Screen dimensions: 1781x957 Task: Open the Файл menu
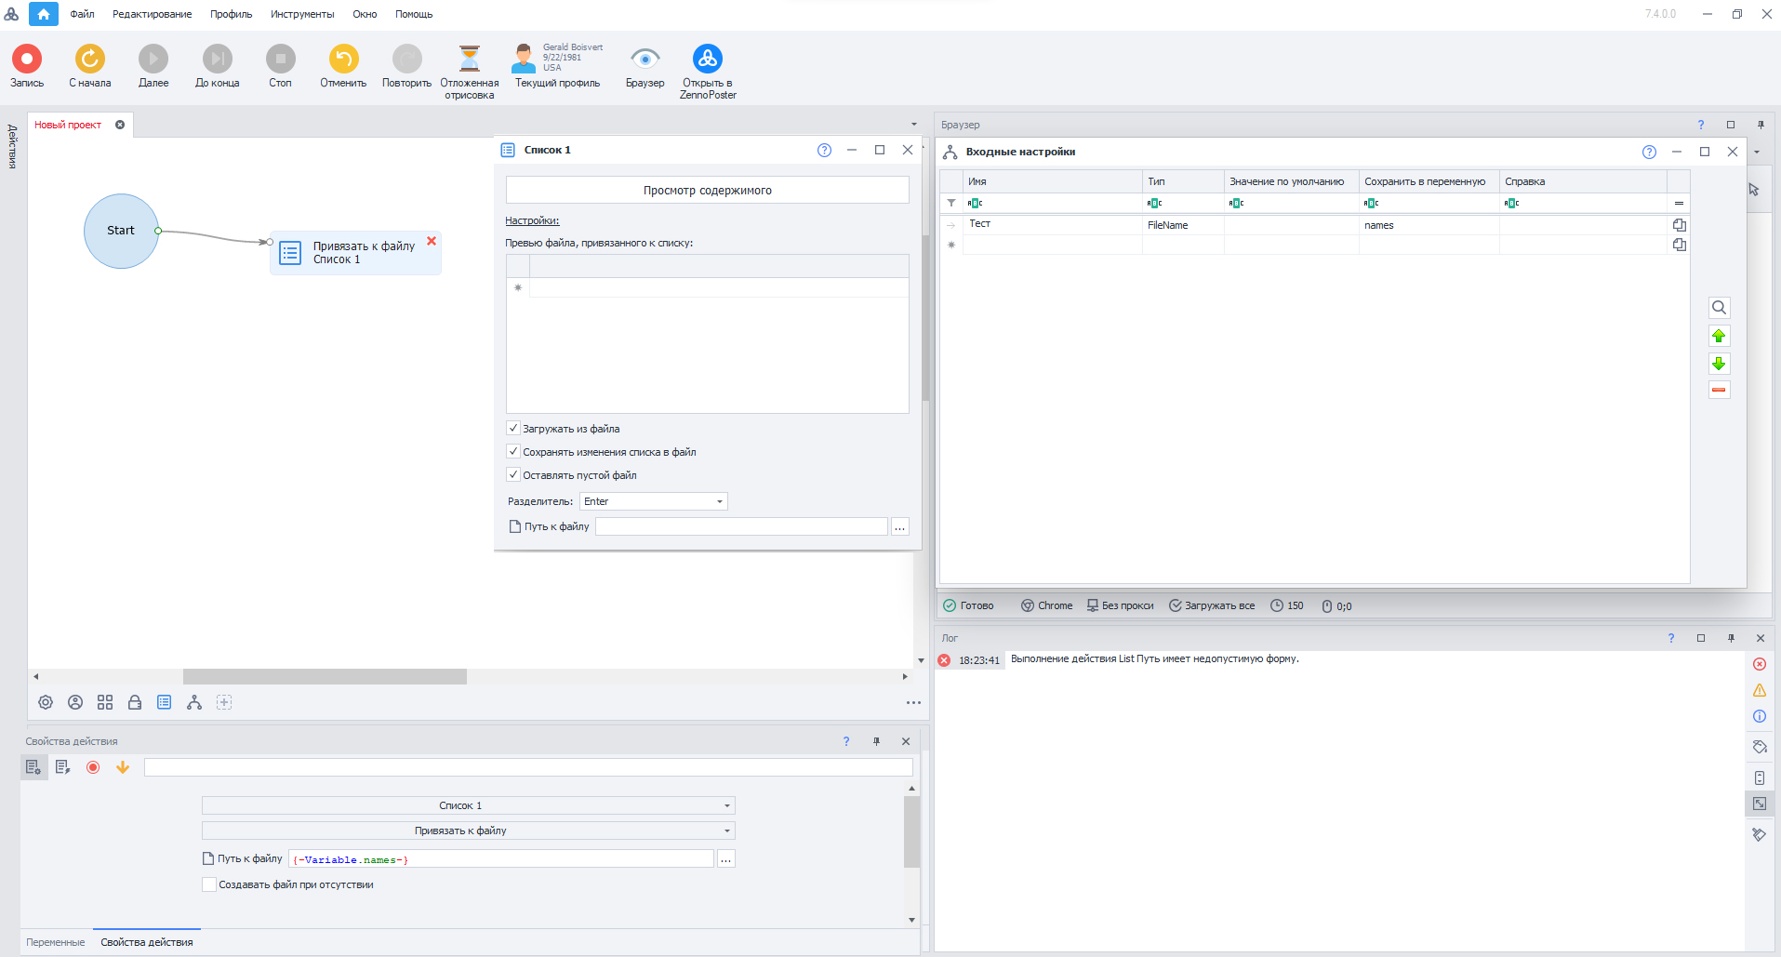[82, 14]
